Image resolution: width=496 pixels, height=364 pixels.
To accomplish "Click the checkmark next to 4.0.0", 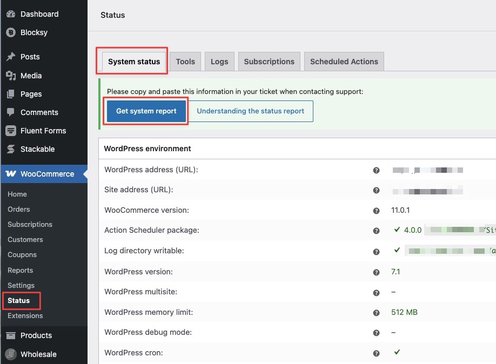I will 397,230.
